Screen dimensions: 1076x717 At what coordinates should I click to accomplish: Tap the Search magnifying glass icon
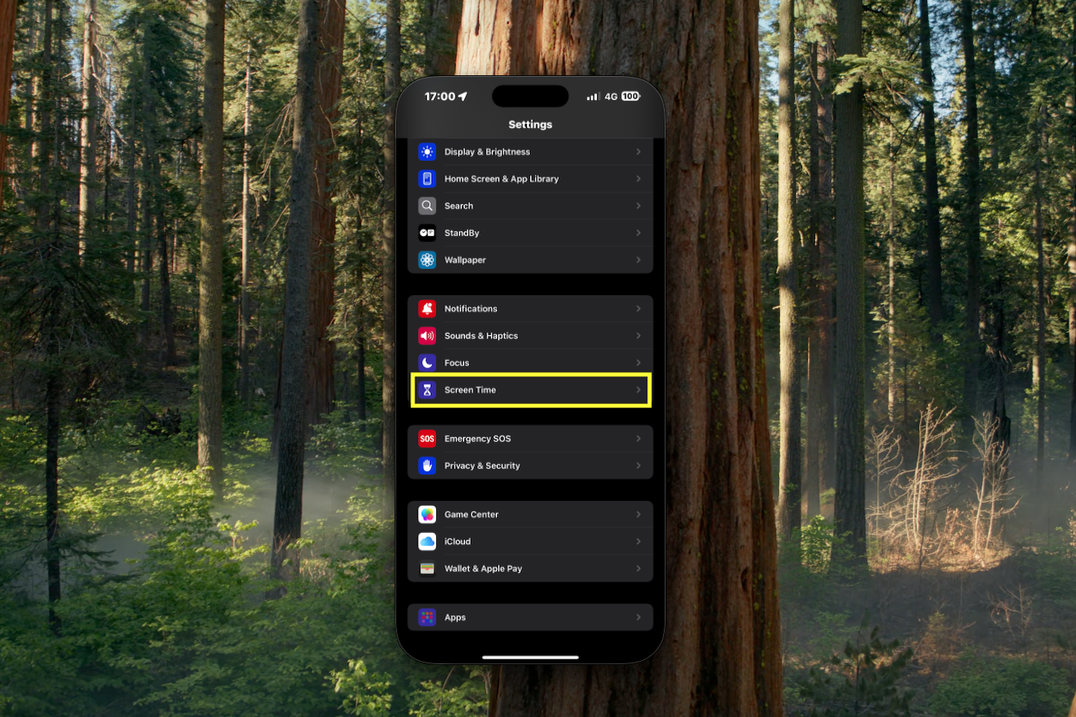click(427, 206)
